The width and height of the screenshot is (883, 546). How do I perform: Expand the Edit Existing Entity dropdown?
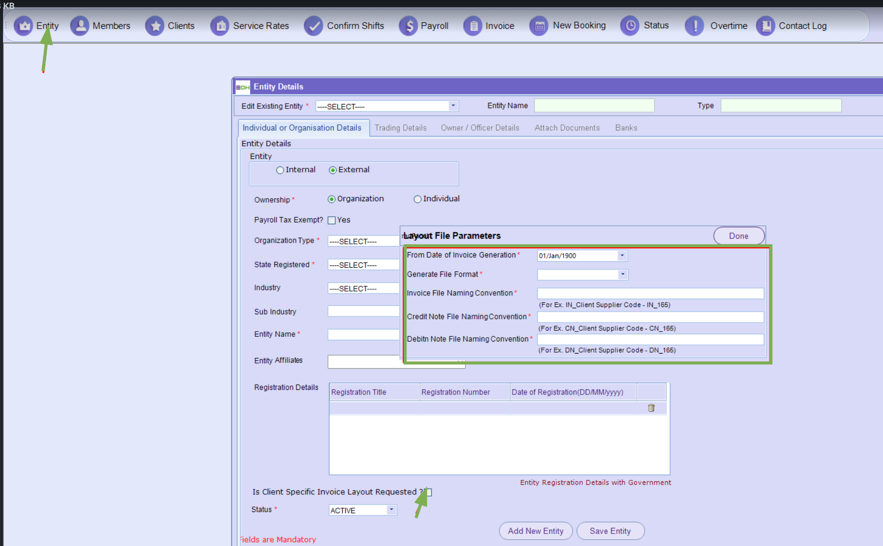pyautogui.click(x=453, y=106)
